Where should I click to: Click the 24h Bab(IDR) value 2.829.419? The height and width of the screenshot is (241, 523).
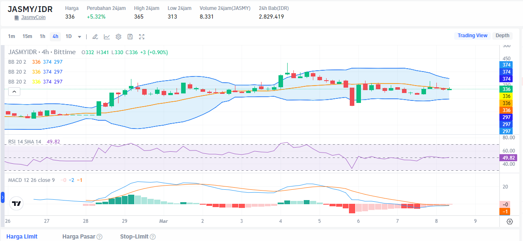pyautogui.click(x=271, y=17)
